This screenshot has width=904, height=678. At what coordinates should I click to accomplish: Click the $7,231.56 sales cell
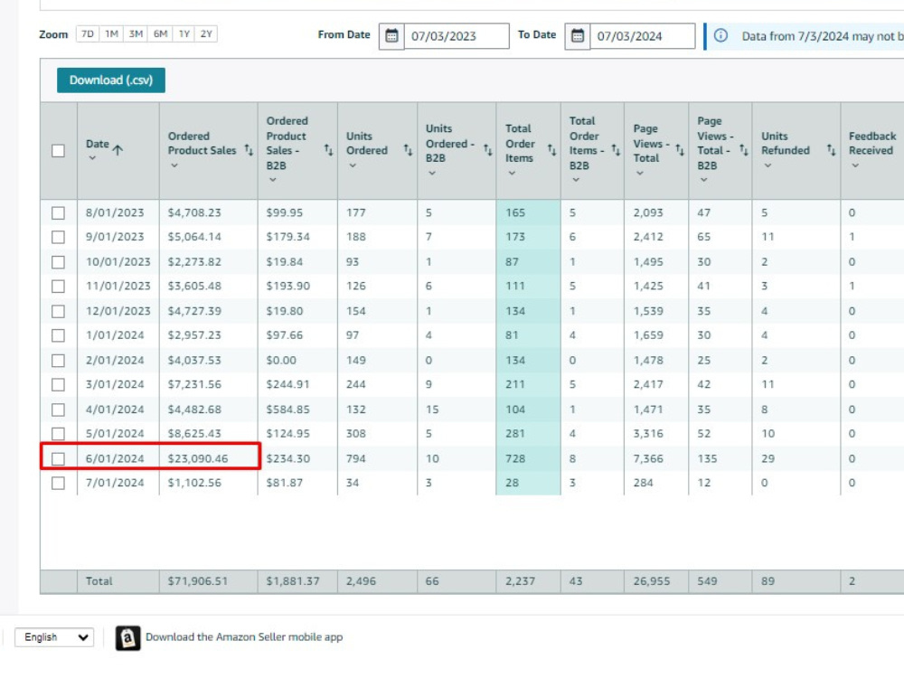194,384
